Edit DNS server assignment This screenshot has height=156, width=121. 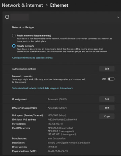point(107,108)
